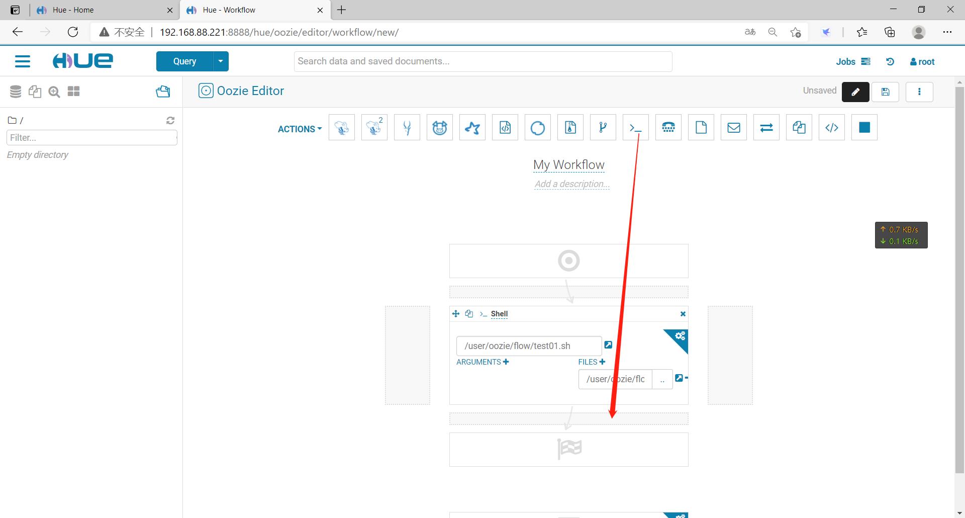Show the SQL database sources panel icon
Image resolution: width=965 pixels, height=518 pixels.
(16, 92)
